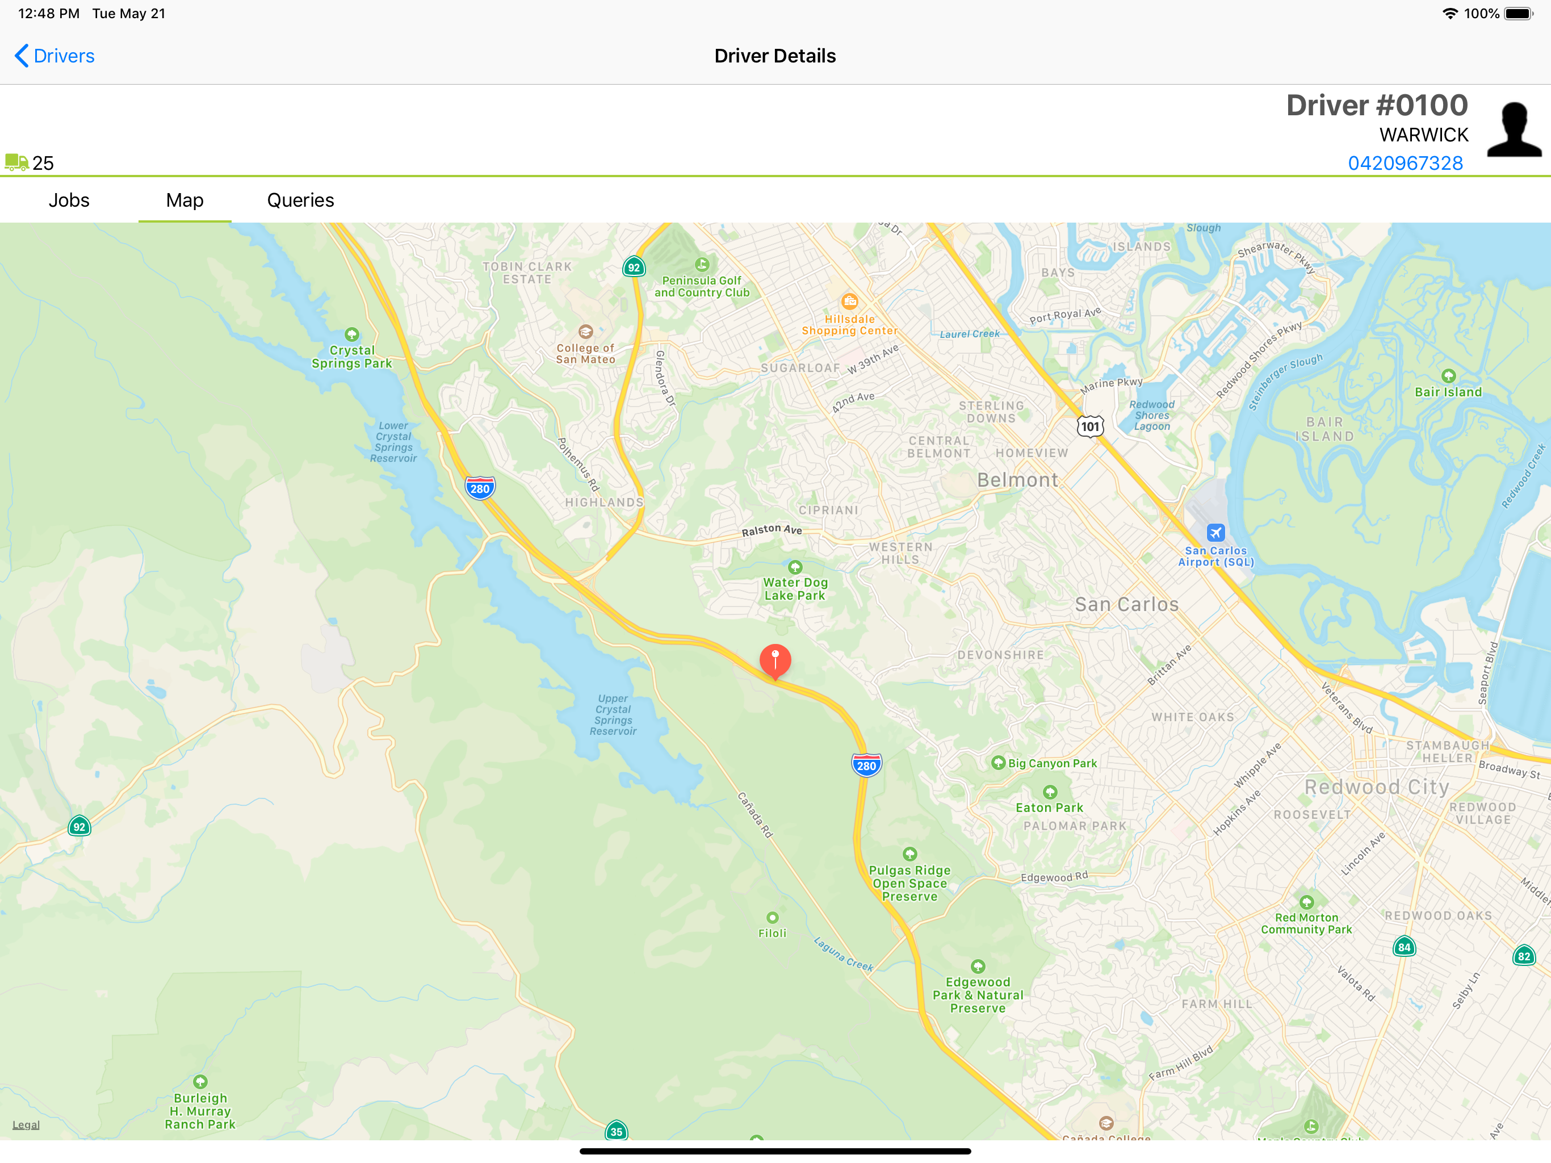Tap the WARWICK driver name
The image size is (1551, 1163).
pos(1423,135)
